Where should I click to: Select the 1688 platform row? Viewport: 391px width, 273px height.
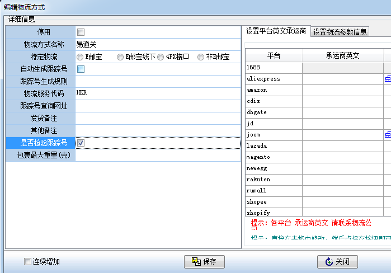pos(274,68)
